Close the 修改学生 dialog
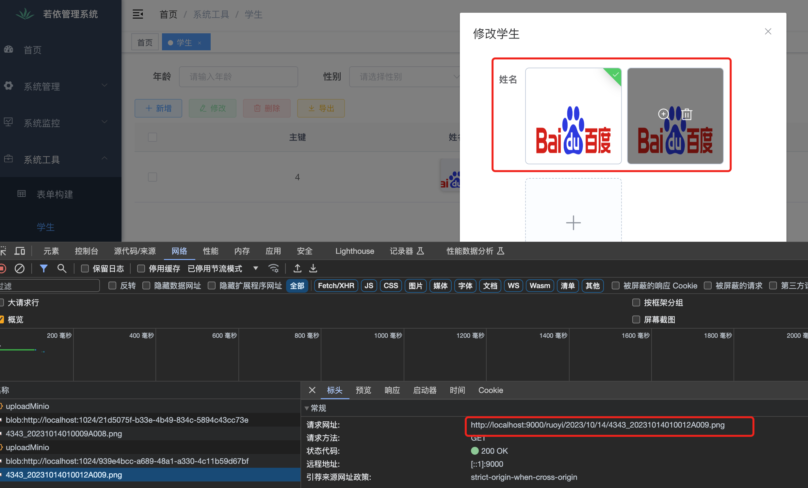 768,31
